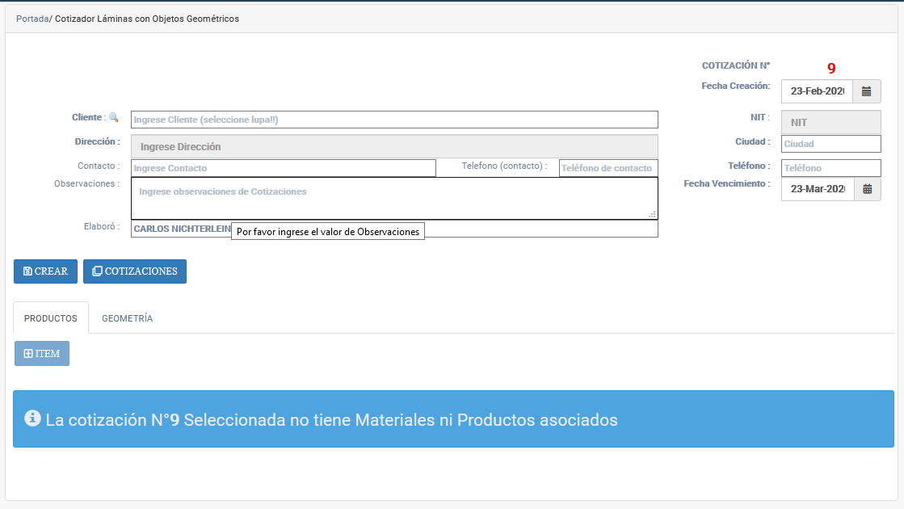This screenshot has height=509, width=904.
Task: Add a new ITEM button
Action: [42, 354]
